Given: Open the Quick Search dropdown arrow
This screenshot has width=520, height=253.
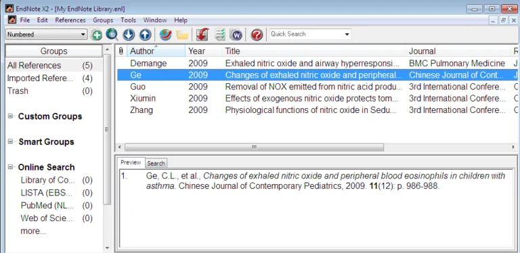Looking at the screenshot, I should pos(347,34).
